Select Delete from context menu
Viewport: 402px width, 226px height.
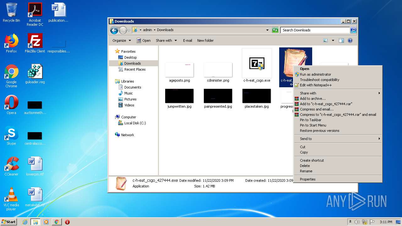click(x=338, y=166)
